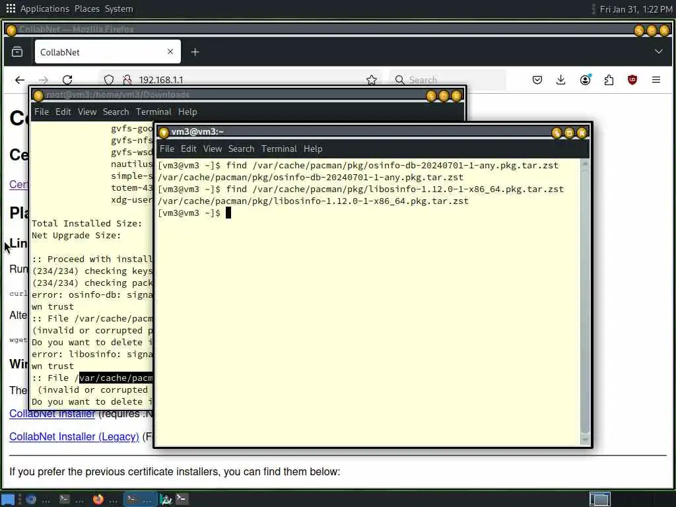Open the Firefox downloads panel

561,80
